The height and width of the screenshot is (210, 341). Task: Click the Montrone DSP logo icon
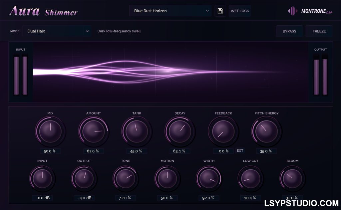coord(293,11)
